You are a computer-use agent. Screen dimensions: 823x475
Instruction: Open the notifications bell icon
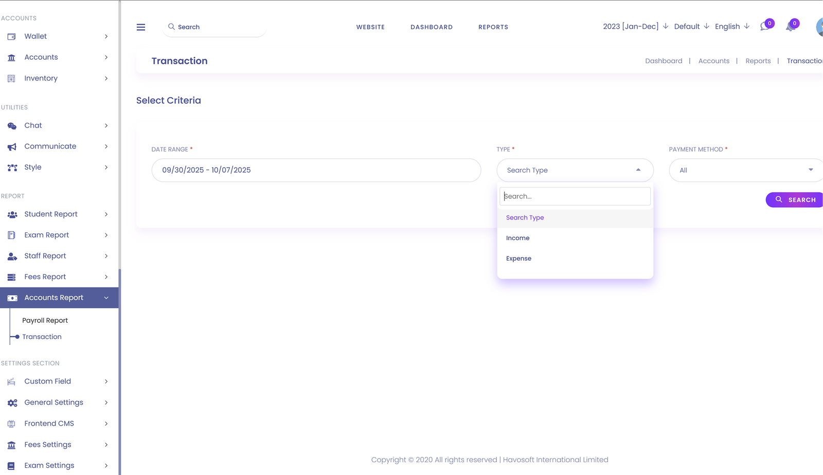[791, 27]
